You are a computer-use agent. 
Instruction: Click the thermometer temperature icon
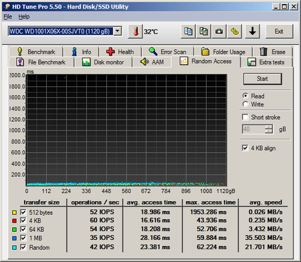136,31
